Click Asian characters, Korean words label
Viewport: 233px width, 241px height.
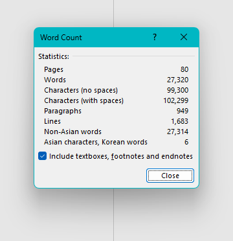coord(96,142)
